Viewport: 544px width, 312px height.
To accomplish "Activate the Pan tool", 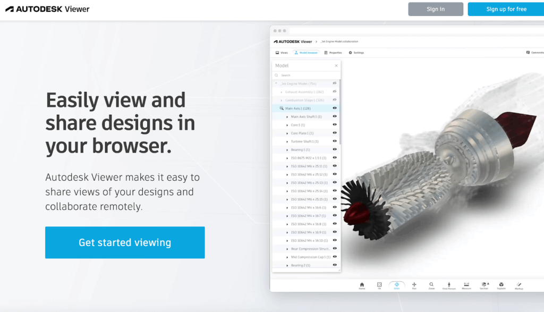I will point(414,285).
